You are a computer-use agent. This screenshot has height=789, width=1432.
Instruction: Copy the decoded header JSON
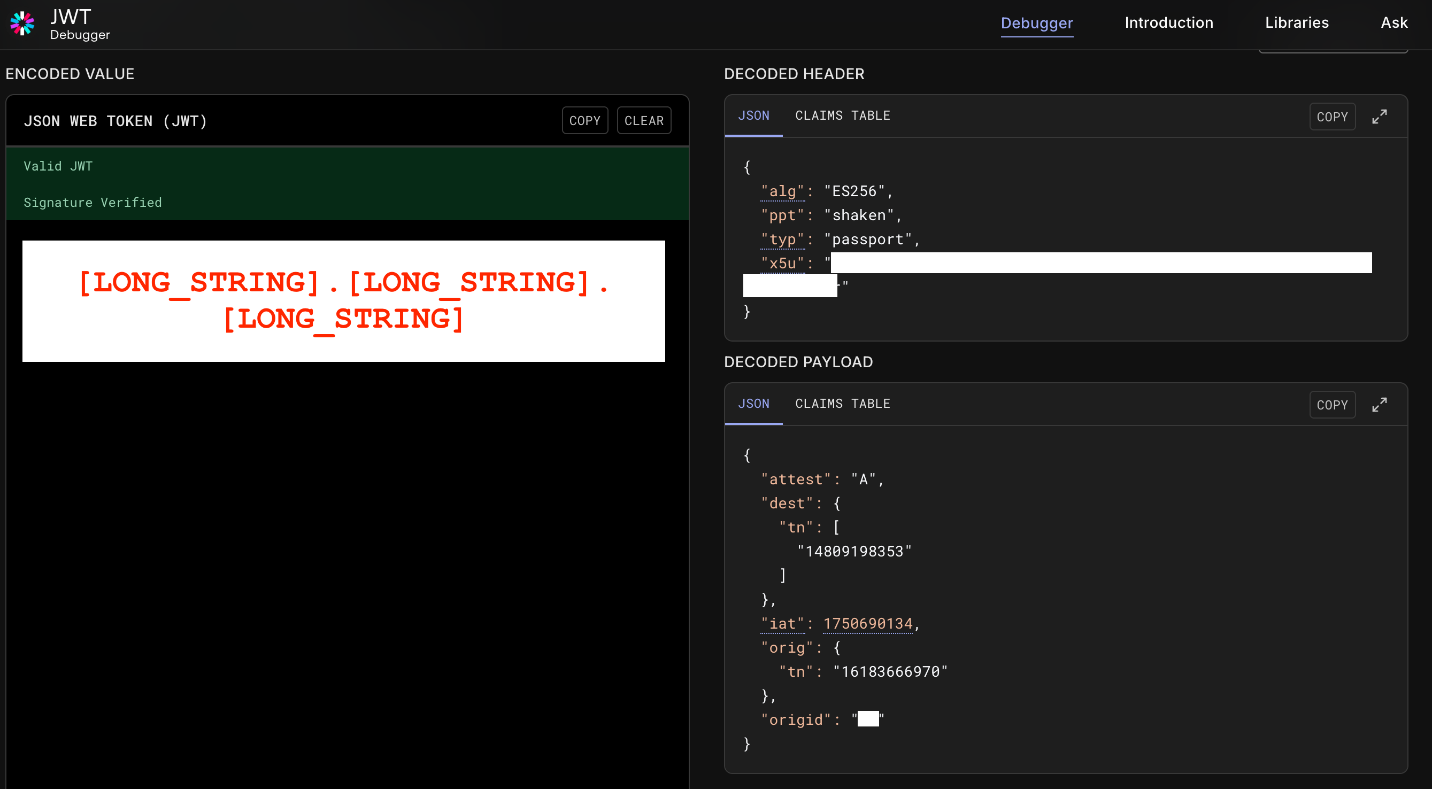pos(1331,117)
